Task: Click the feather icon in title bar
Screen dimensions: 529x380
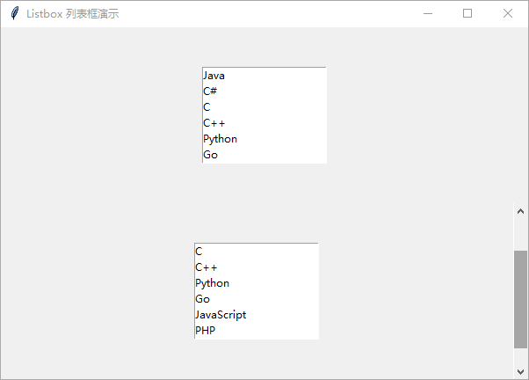Action: [15, 13]
